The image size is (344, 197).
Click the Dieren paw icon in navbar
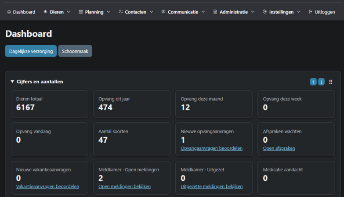coord(45,12)
